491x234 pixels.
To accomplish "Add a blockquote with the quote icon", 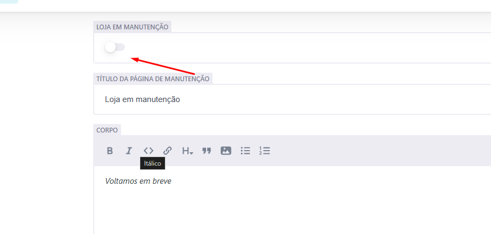I will [207, 151].
